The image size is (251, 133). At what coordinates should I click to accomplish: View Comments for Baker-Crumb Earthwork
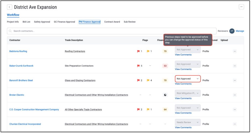click(183, 69)
